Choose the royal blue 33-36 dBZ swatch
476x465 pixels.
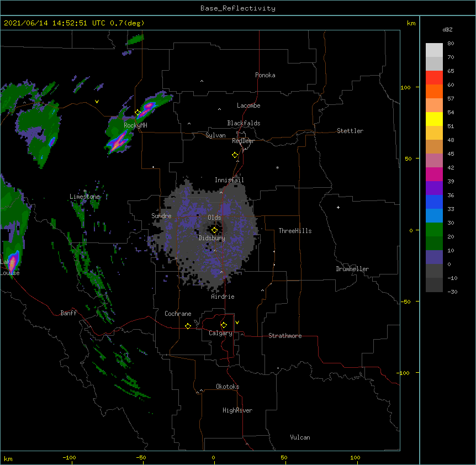pos(434,202)
